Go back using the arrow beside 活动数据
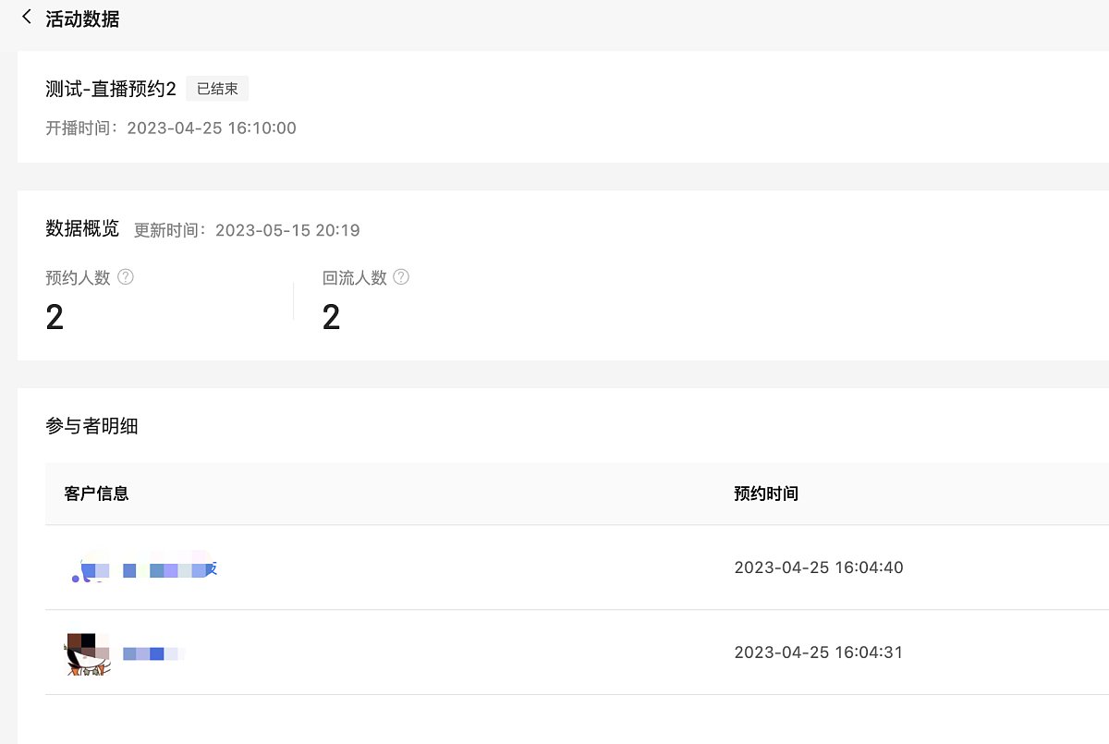The height and width of the screenshot is (744, 1109). [x=27, y=17]
